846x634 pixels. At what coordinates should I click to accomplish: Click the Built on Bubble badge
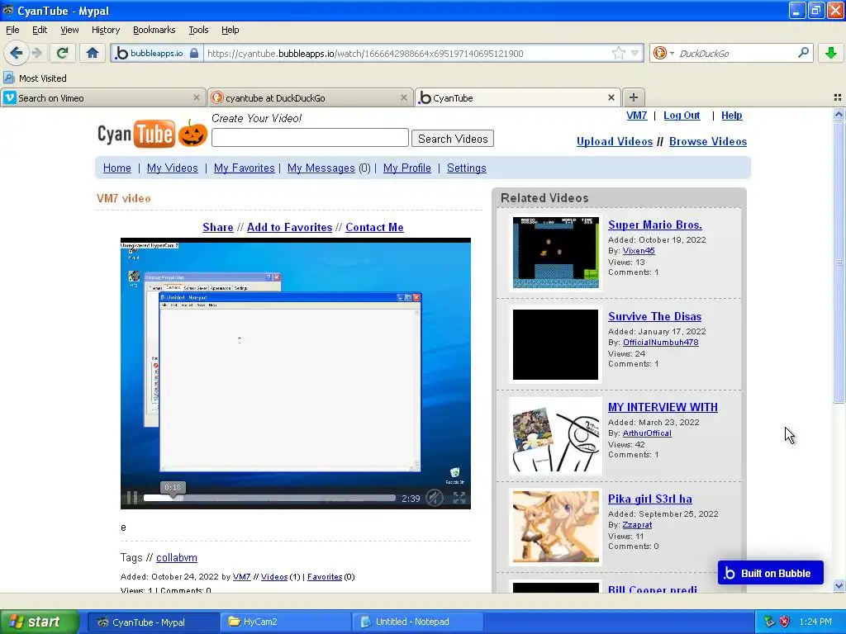point(770,573)
